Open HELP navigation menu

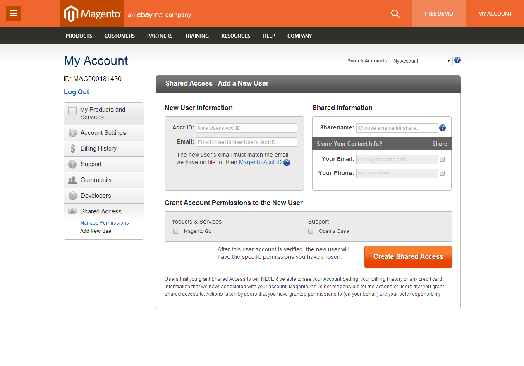pos(269,36)
